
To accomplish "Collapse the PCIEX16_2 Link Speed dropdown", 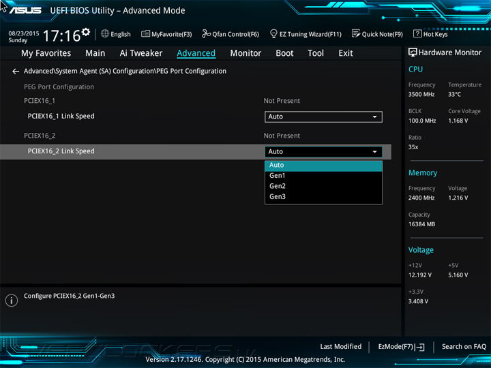I will [x=323, y=152].
